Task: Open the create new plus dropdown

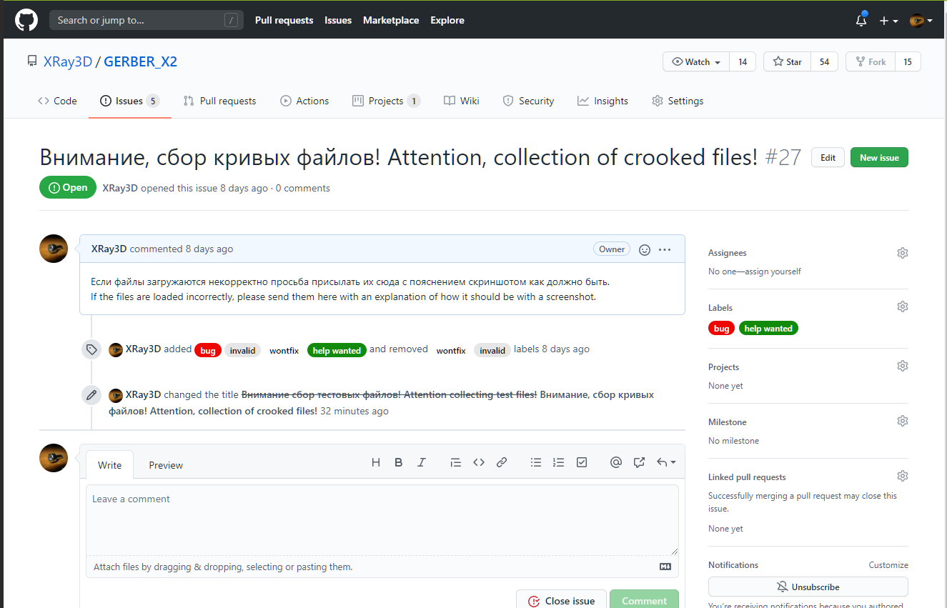Action: 888,21
